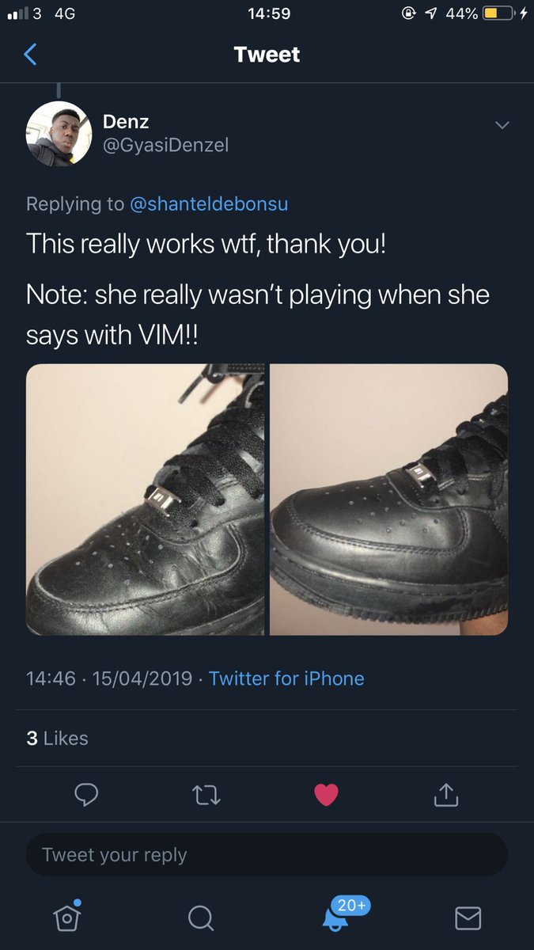Screen dimensions: 534x950
Task: Tap the Tweet header title
Action: 267,55
